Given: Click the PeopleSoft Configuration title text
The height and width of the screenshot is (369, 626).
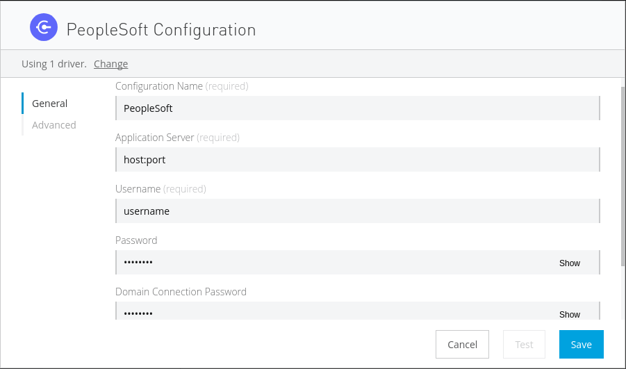Looking at the screenshot, I should coord(161,30).
